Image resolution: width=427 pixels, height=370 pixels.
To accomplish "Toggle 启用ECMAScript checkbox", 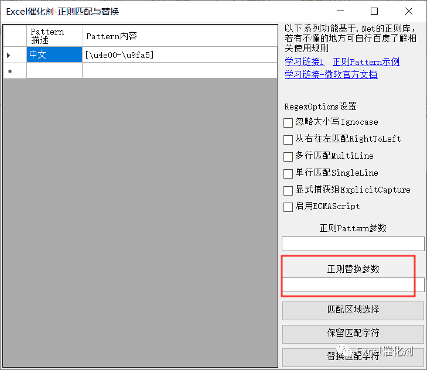I will click(x=288, y=207).
